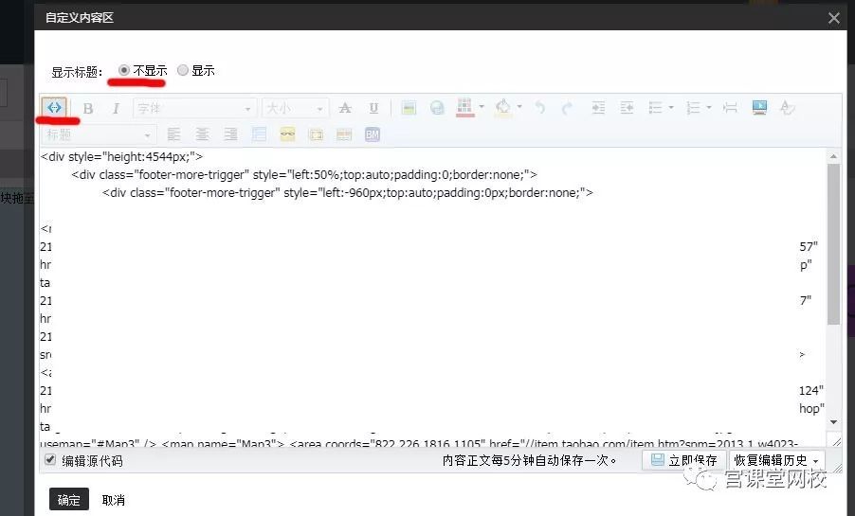Select the 显示 radio button

pos(183,70)
